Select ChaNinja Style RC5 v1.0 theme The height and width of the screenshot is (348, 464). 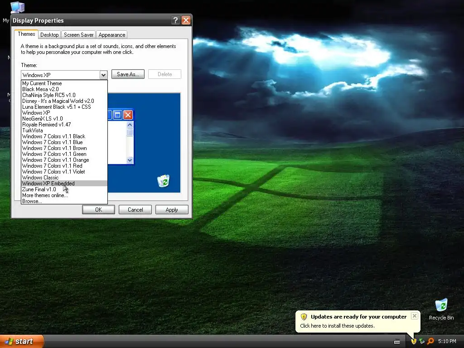click(64, 95)
